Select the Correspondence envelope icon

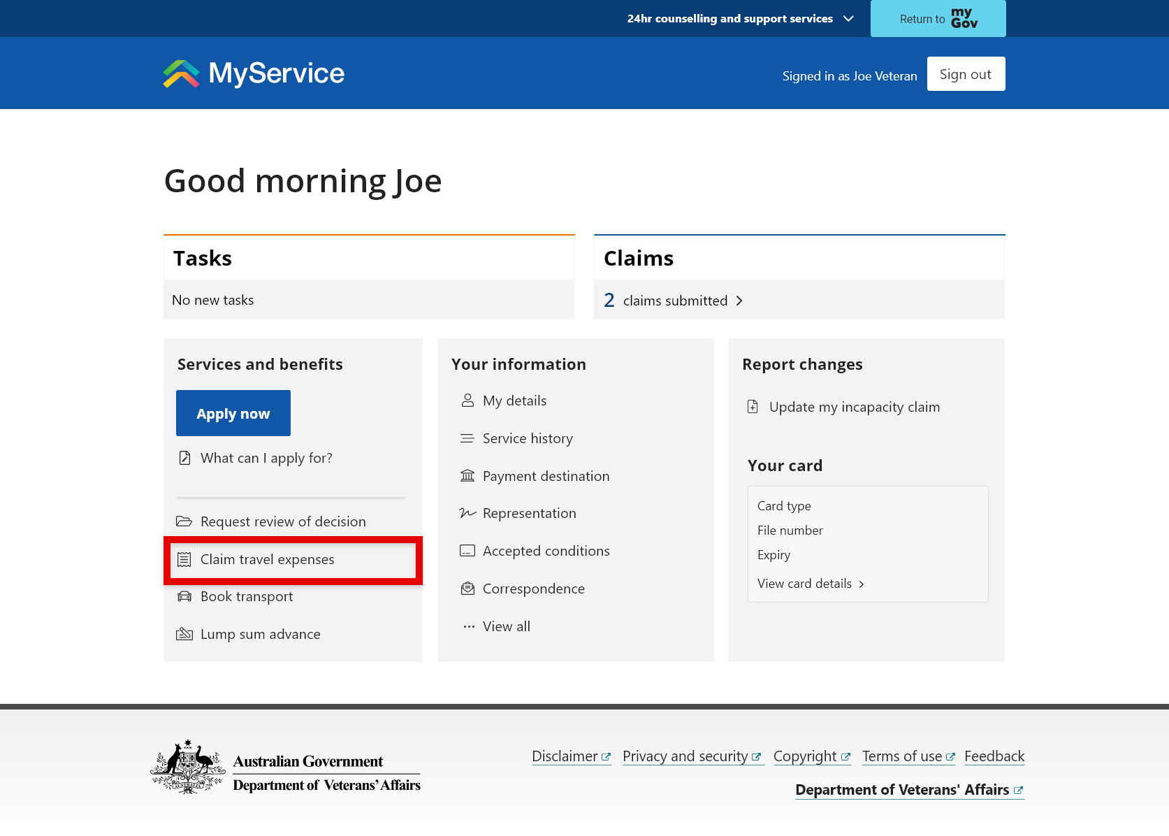point(467,588)
